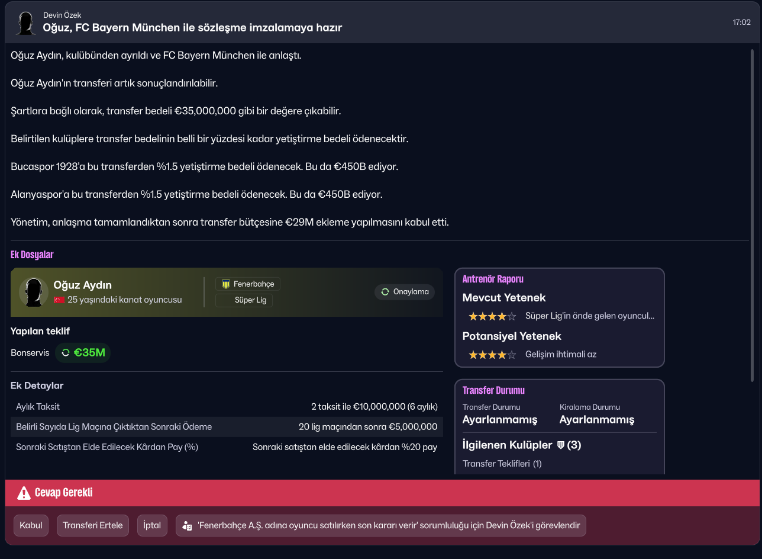Select the Aylık Taksit row label

tap(38, 407)
